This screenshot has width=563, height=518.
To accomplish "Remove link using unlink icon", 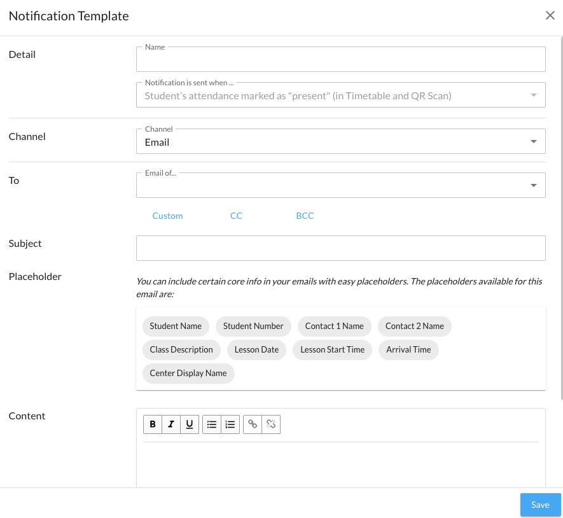I will click(x=271, y=424).
